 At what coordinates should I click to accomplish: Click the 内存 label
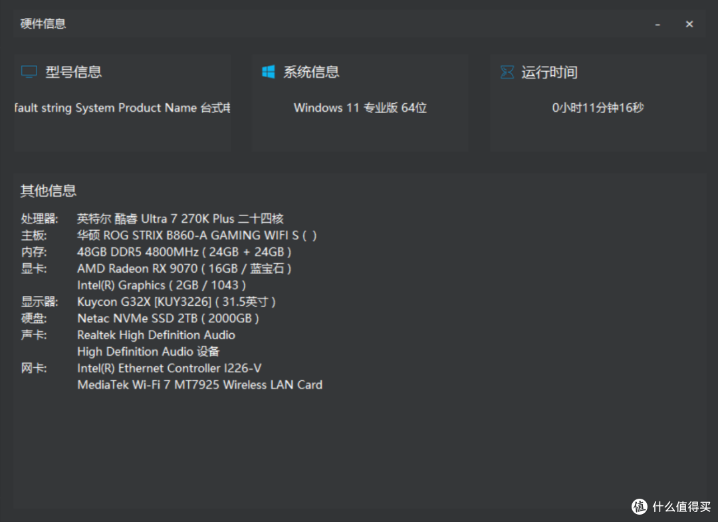(34, 252)
